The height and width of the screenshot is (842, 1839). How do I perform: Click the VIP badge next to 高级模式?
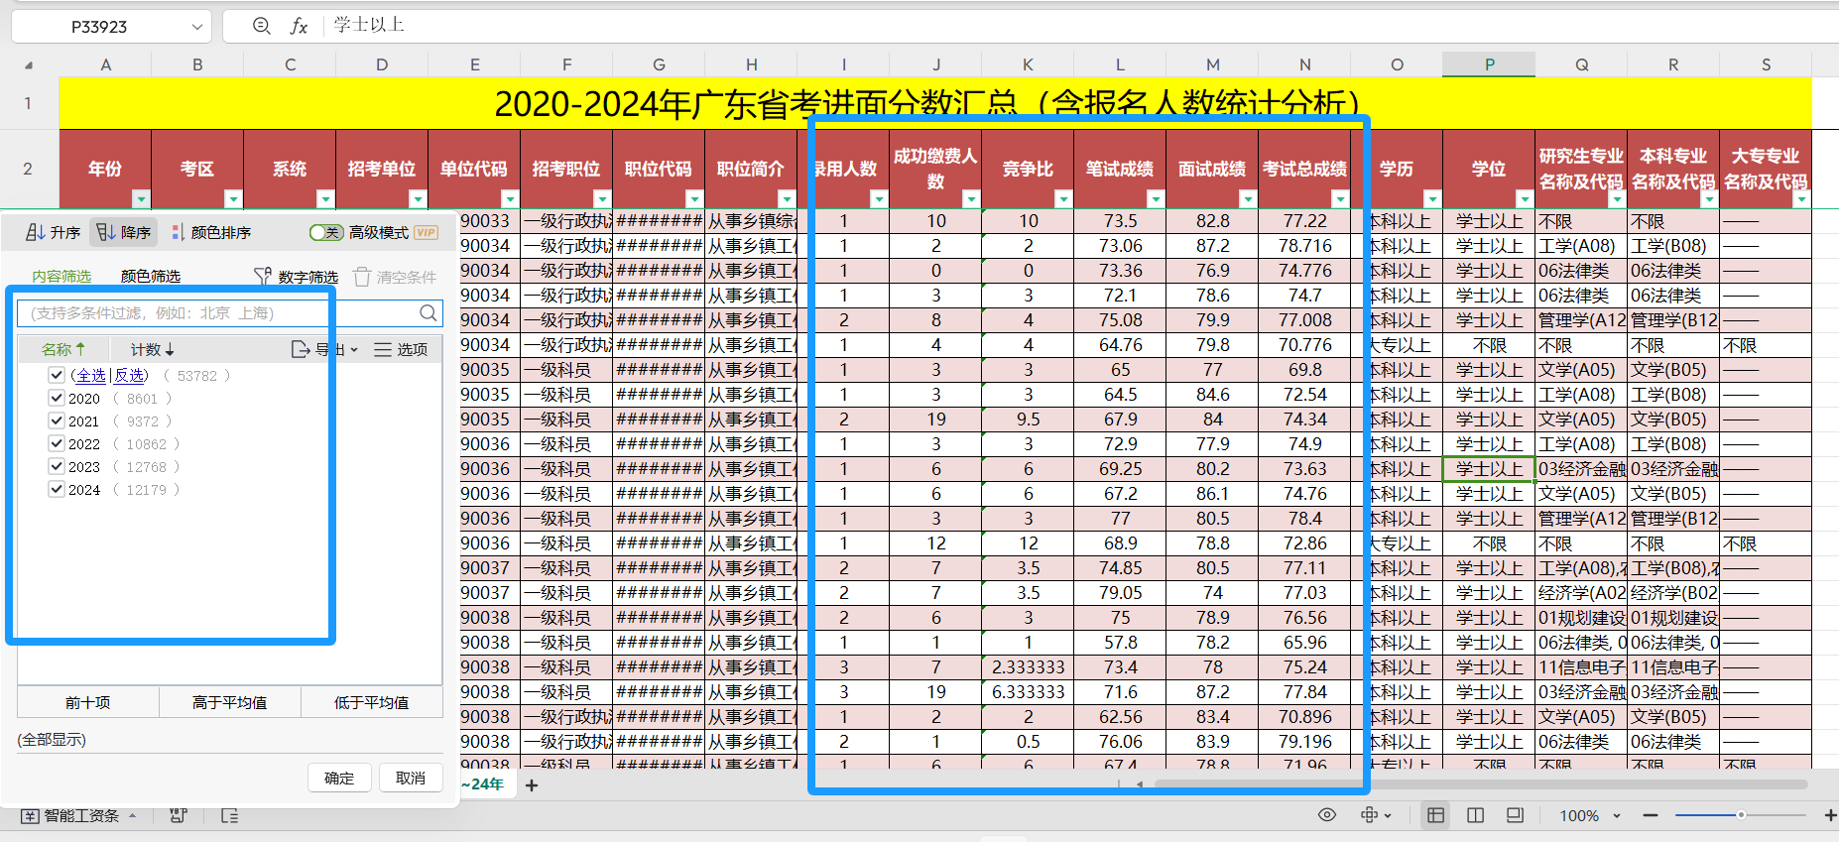(x=427, y=232)
